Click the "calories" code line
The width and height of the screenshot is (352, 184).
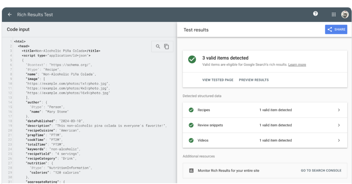[x=55, y=173]
